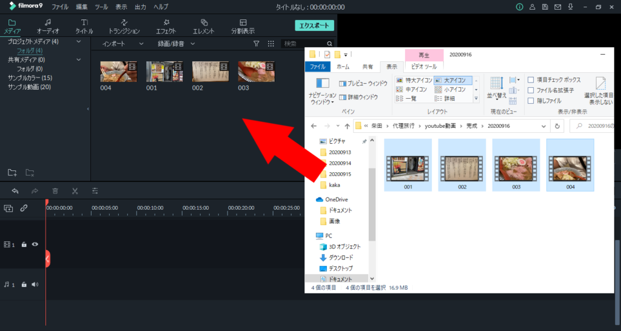Click the filter funnel icon in media library
Viewport: 621px width, 331px height.
[256, 44]
